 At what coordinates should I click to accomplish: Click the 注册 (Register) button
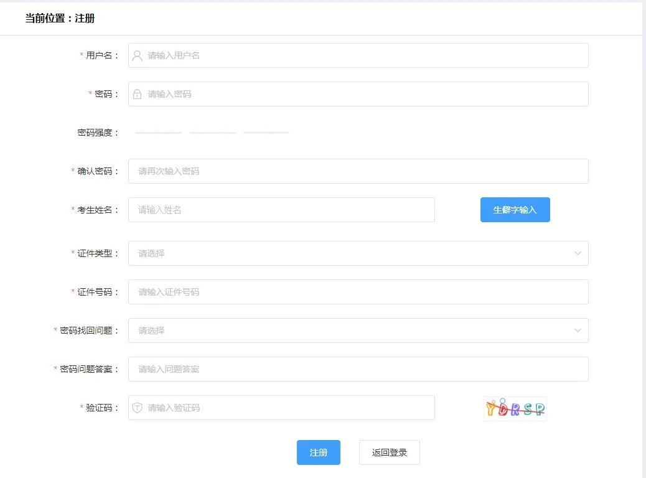pos(318,452)
